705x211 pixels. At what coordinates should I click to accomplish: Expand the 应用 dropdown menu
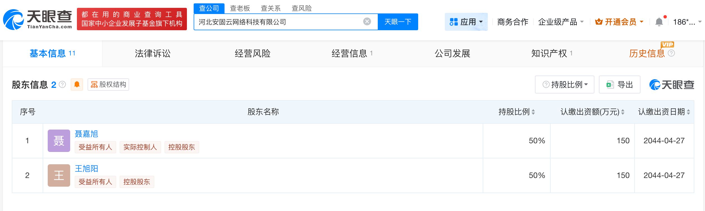[x=466, y=22]
